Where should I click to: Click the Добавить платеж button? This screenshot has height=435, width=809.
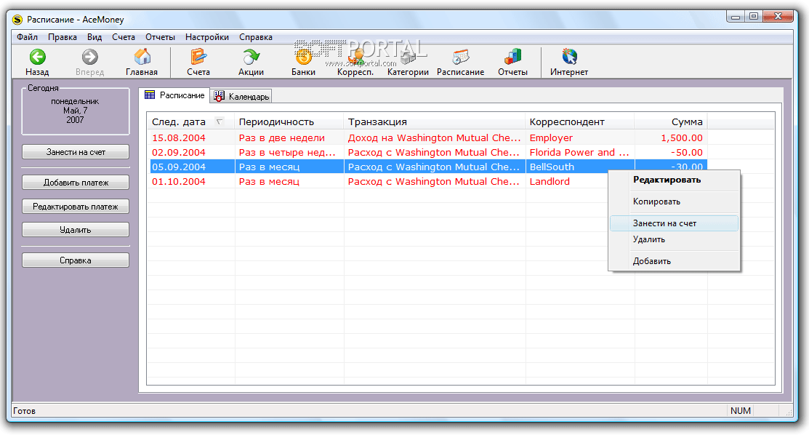coord(76,183)
